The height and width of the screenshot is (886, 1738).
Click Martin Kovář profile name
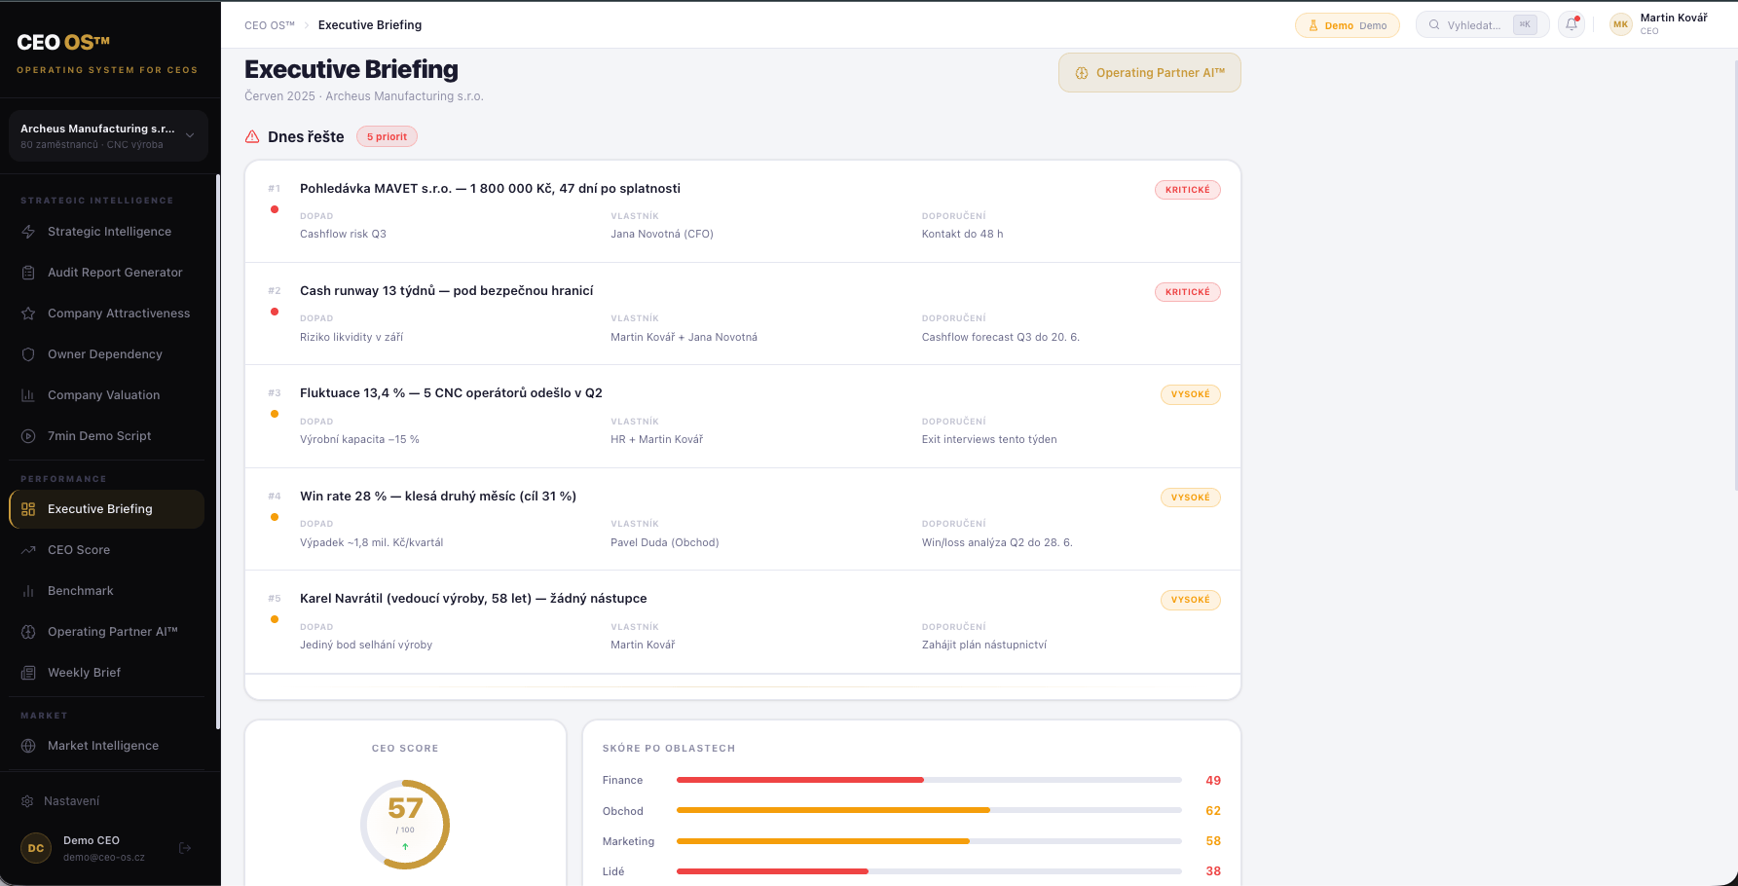[x=1674, y=18]
